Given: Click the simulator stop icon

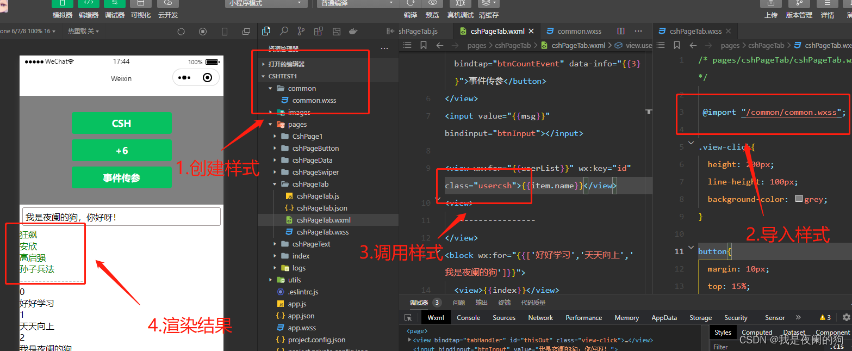Looking at the screenshot, I should click(203, 32).
